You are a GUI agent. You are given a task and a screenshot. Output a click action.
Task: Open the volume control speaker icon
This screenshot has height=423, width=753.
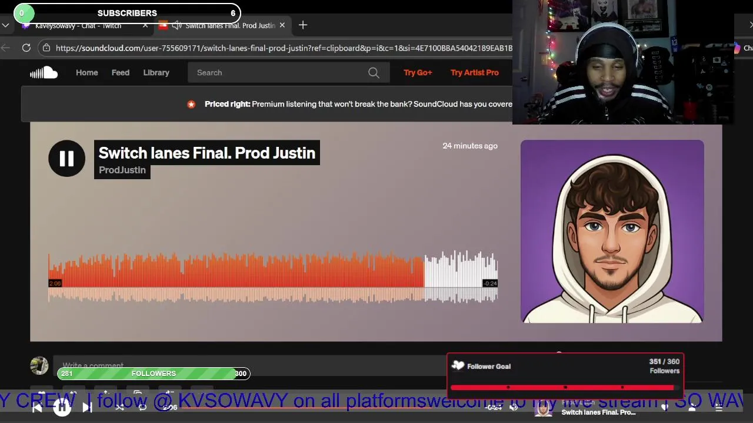pyautogui.click(x=514, y=407)
